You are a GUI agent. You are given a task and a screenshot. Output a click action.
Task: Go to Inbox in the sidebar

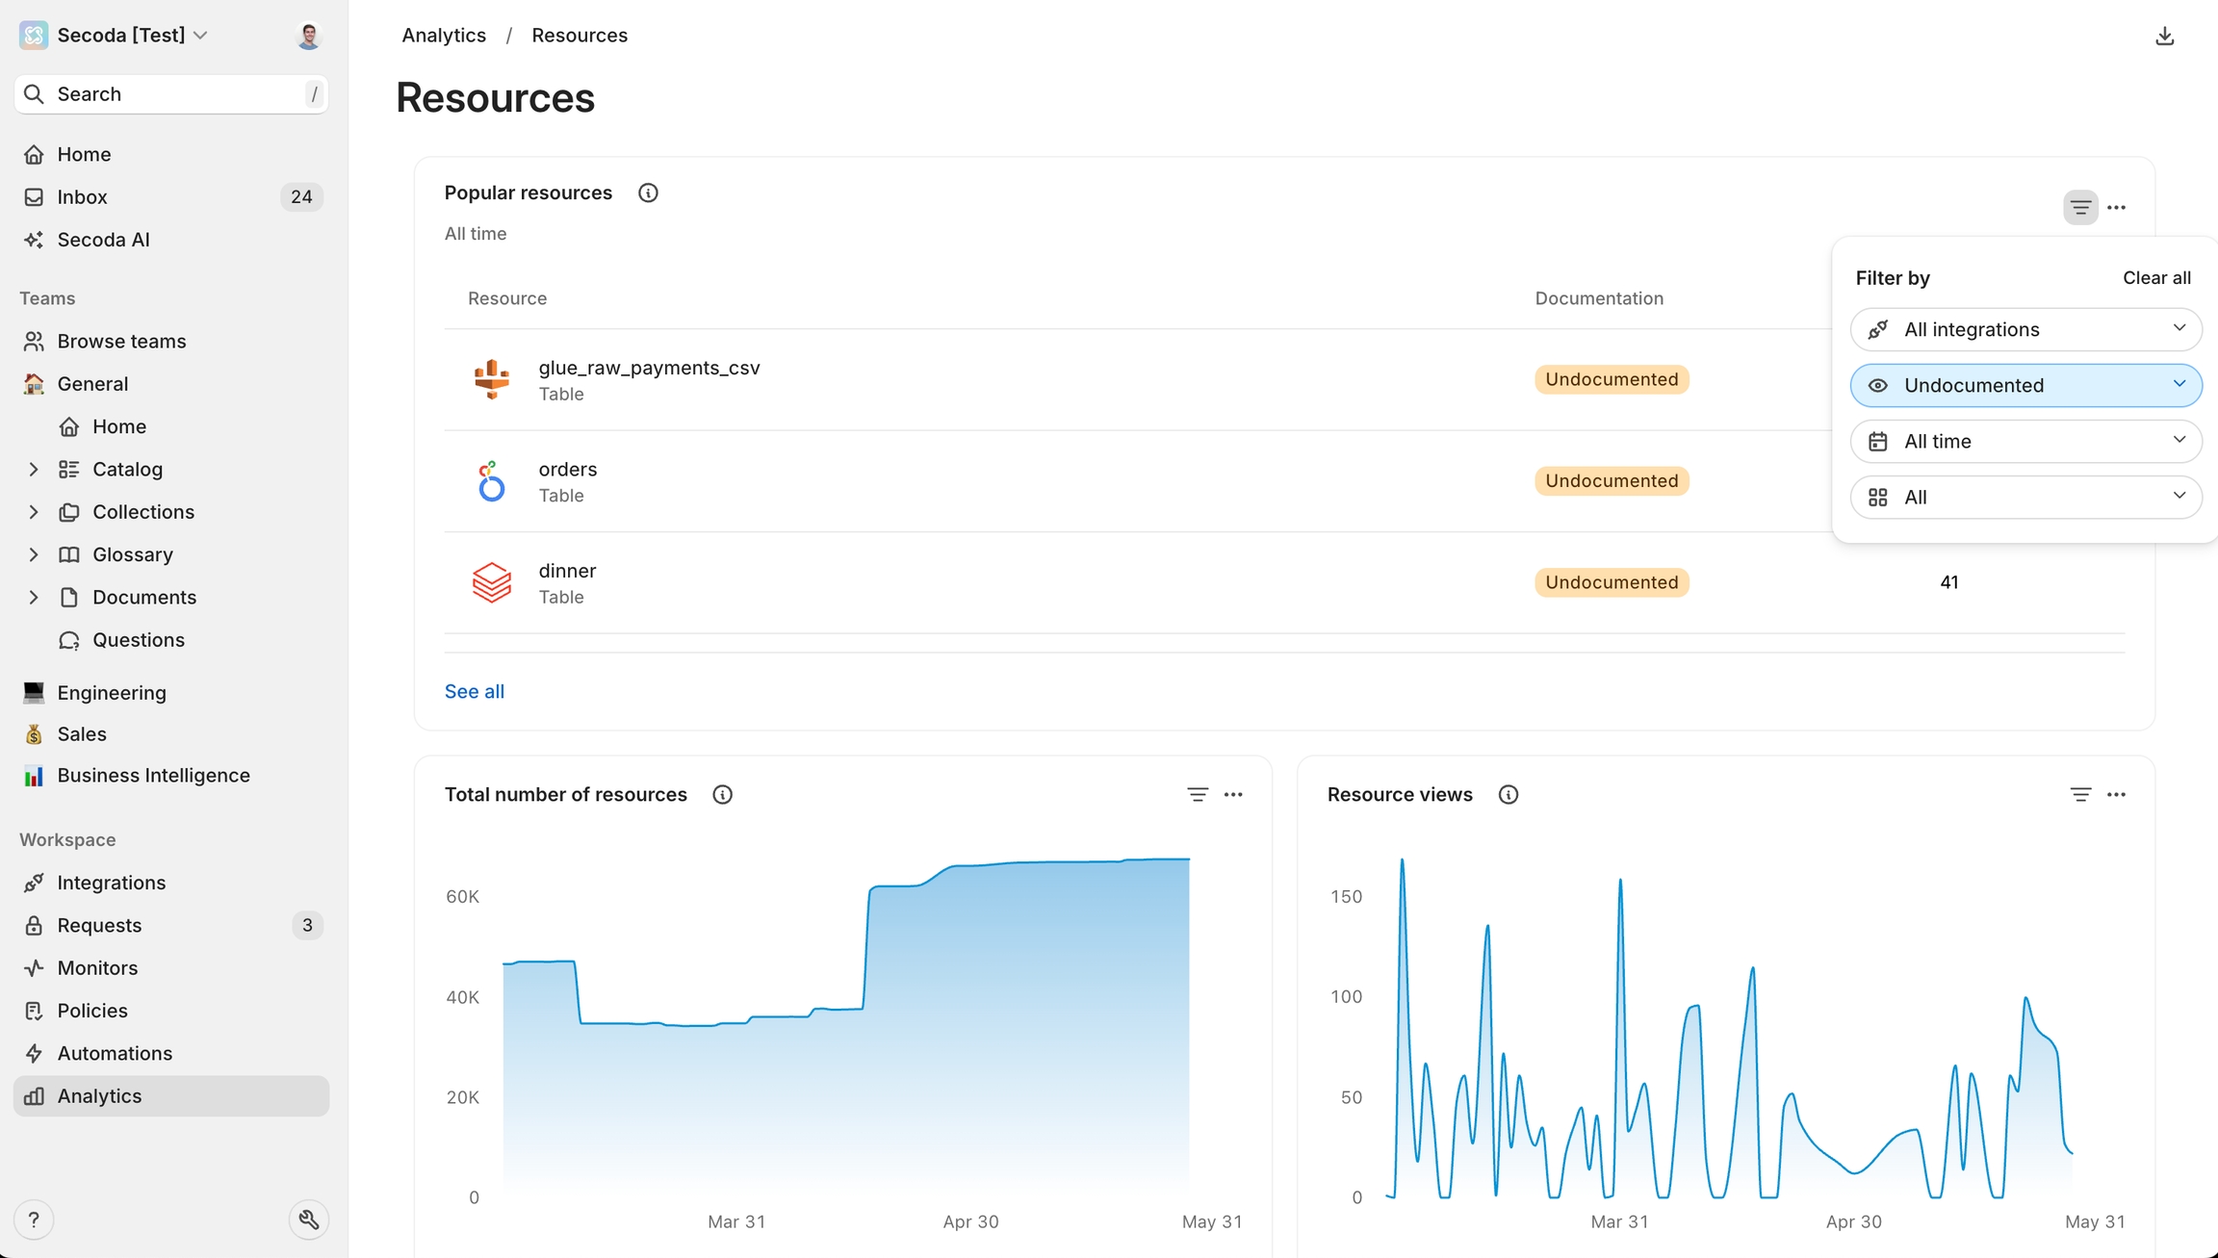click(x=82, y=197)
